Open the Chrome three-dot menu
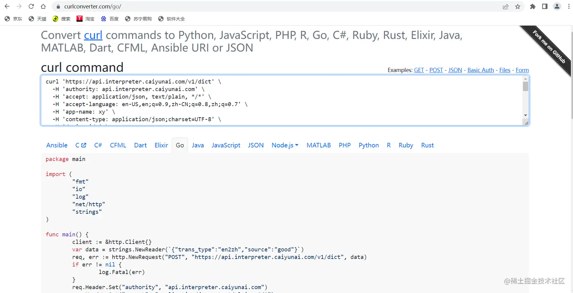This screenshot has width=573, height=293. coord(567,6)
